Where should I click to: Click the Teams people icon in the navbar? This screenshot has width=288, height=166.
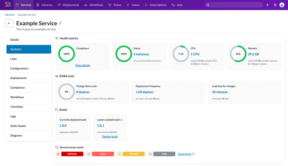(110, 5)
